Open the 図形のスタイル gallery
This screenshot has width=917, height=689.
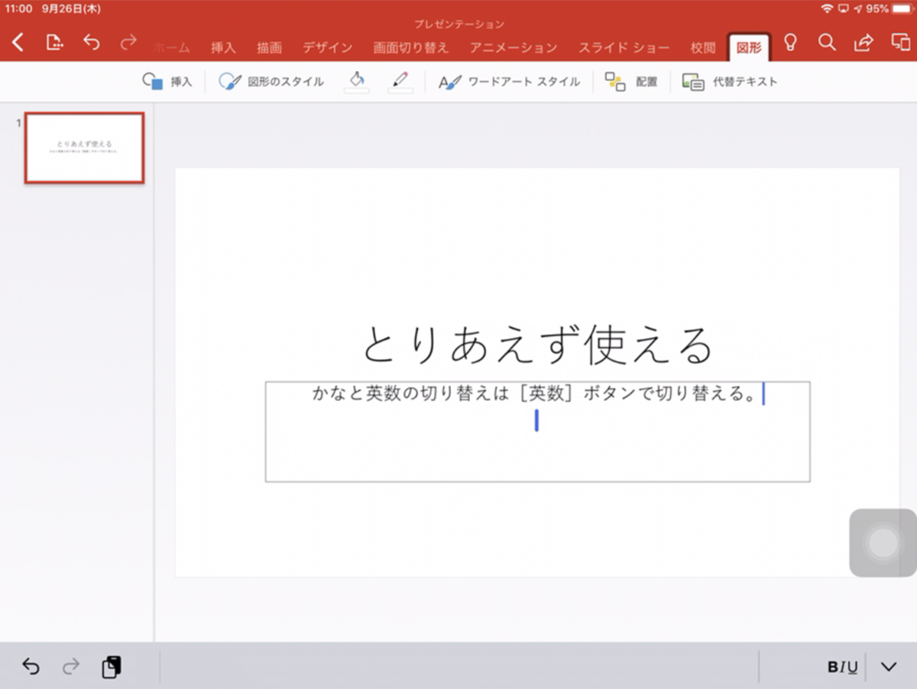258,80
